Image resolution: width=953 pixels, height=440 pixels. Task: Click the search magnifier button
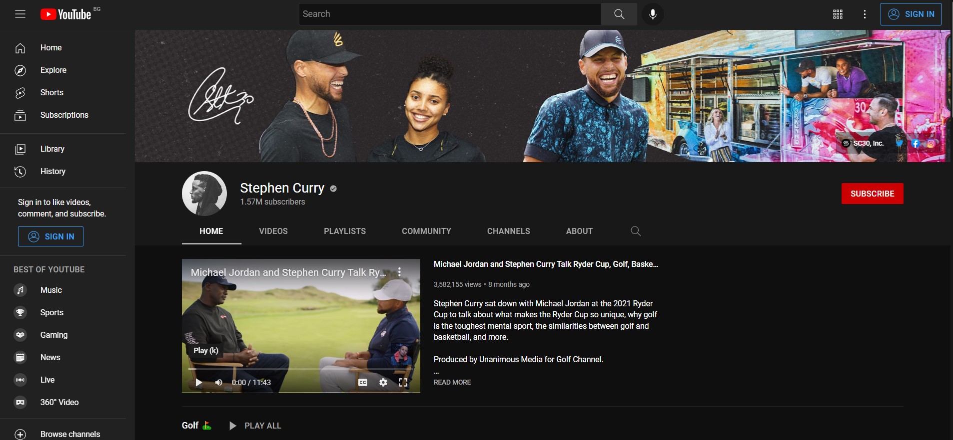click(619, 14)
